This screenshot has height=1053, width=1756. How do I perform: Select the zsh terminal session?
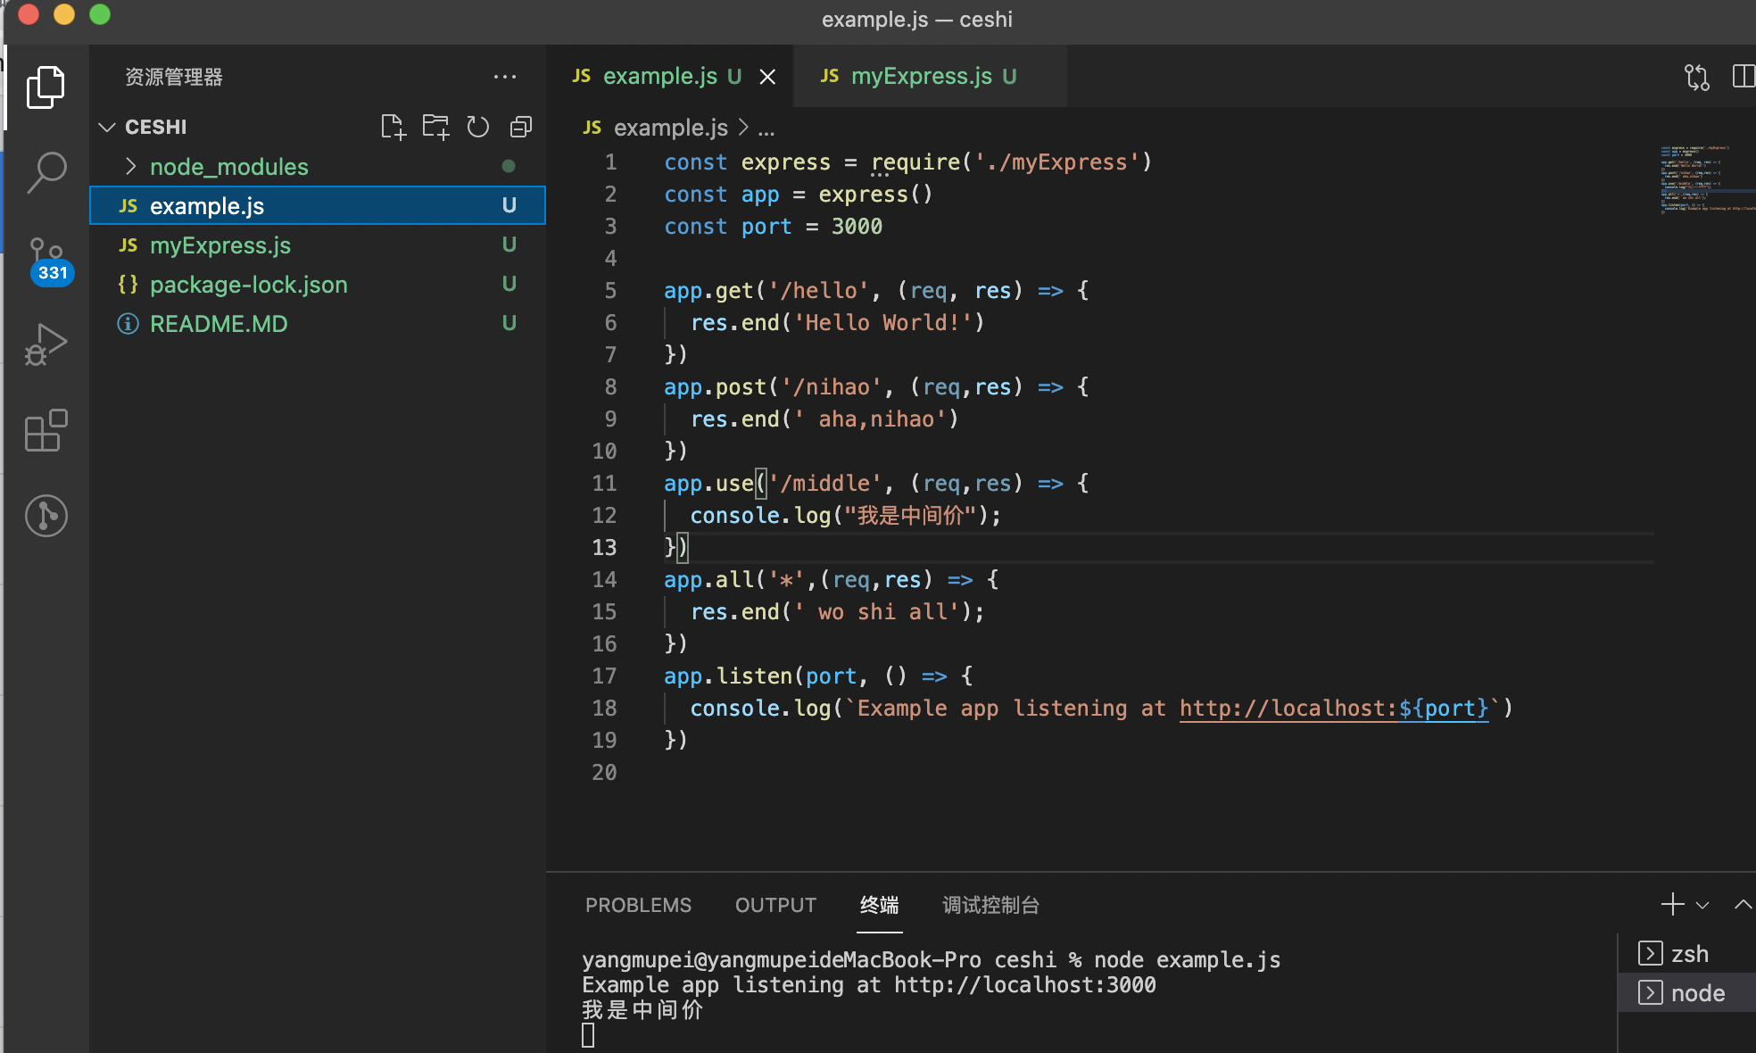[x=1688, y=954]
